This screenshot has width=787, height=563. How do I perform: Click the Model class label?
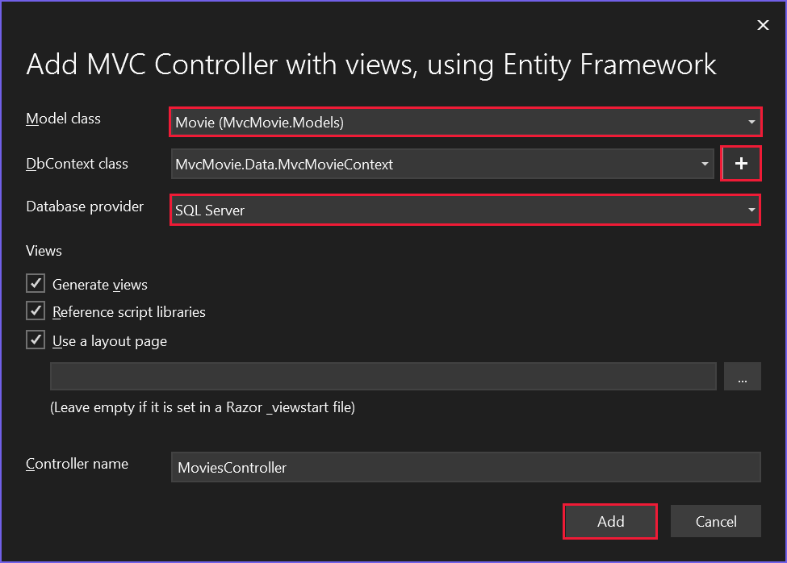[x=63, y=119]
